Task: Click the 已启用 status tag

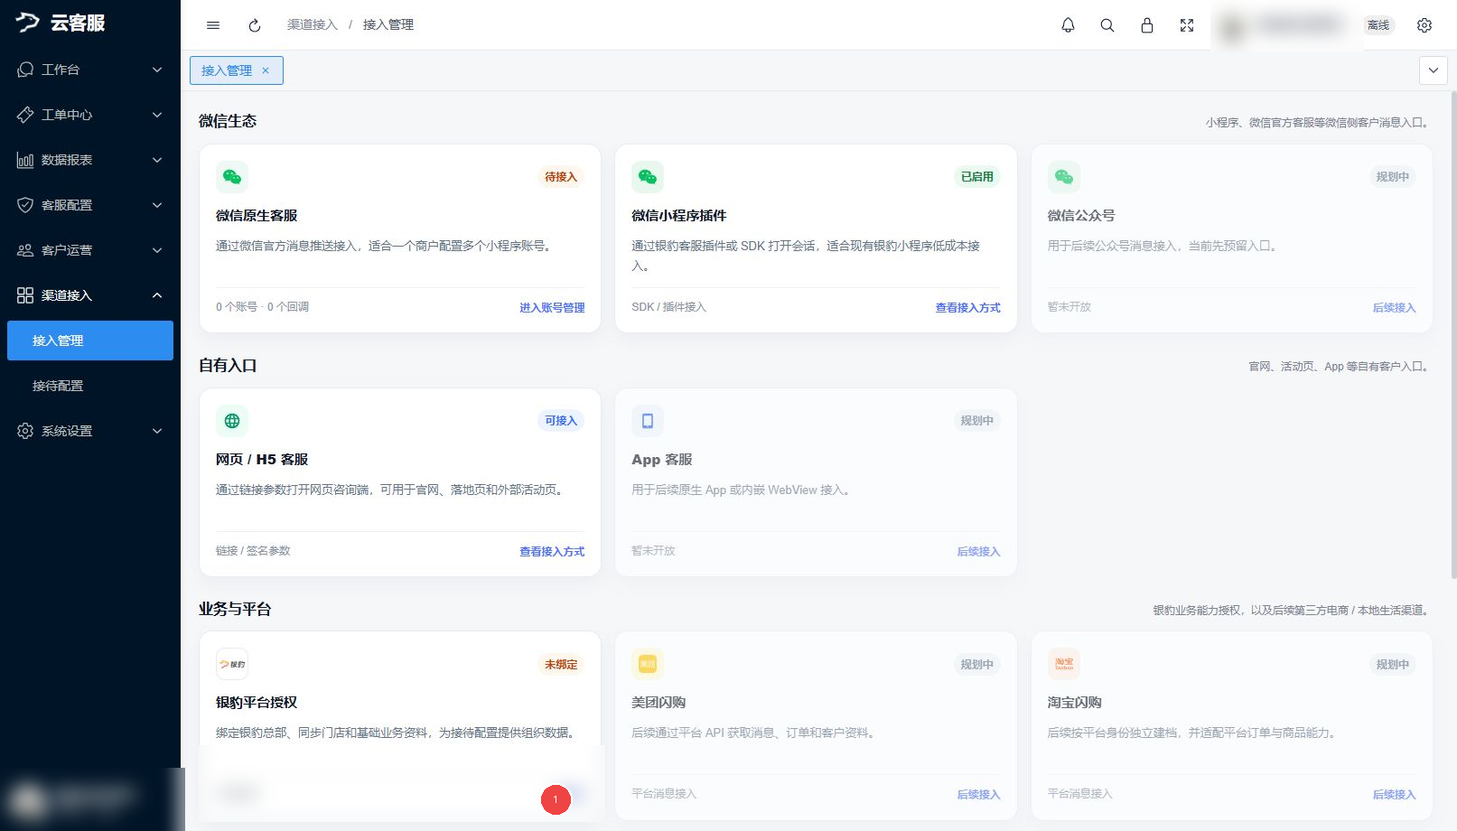Action: coord(977,177)
